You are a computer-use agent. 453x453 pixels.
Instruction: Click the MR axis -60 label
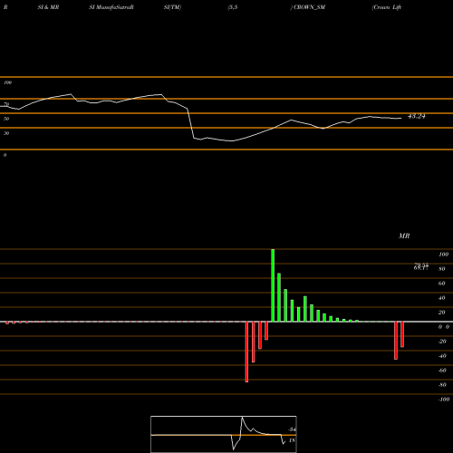point(442,371)
